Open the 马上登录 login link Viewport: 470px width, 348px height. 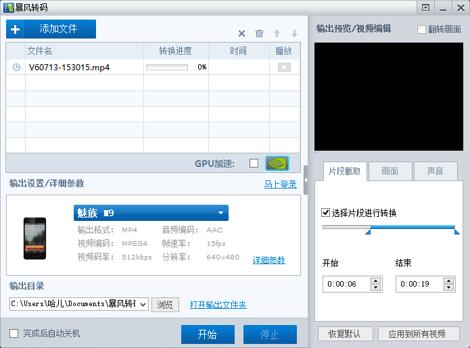click(280, 184)
